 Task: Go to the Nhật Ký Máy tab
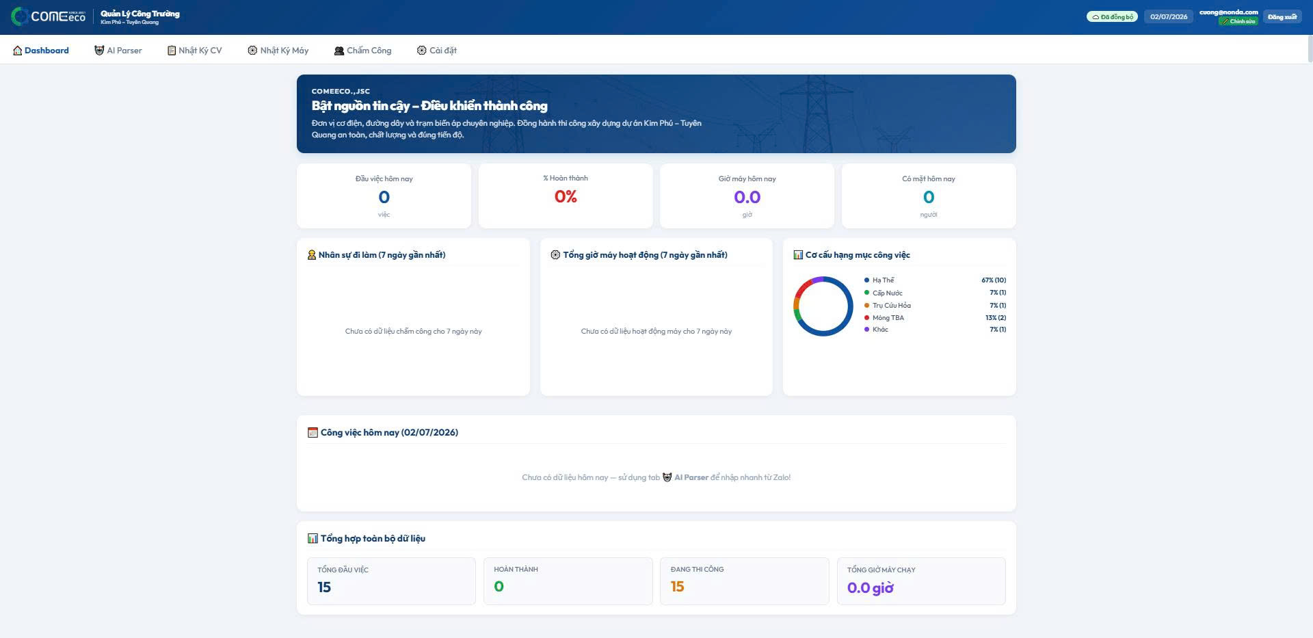[x=278, y=51]
